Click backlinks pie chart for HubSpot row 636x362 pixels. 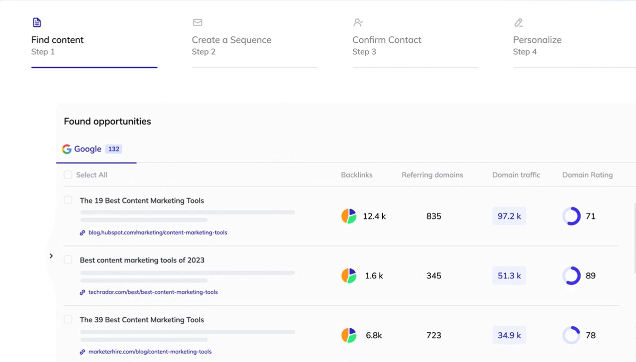[349, 216]
